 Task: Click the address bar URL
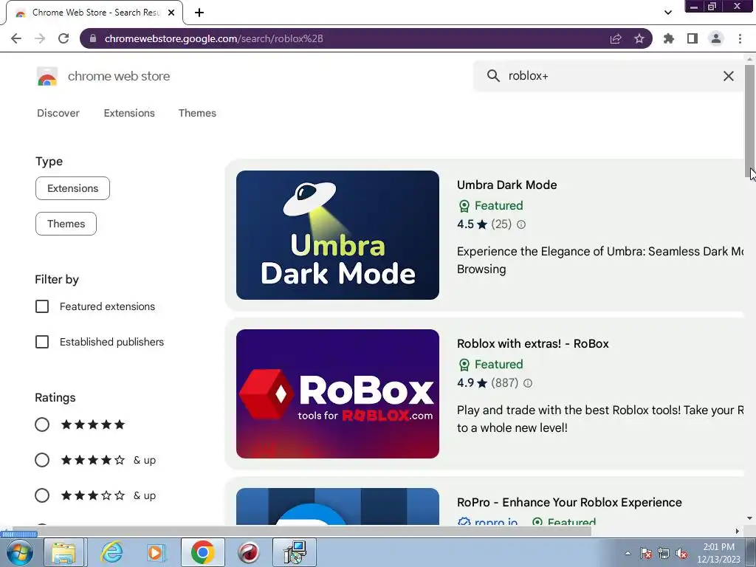[x=213, y=38]
